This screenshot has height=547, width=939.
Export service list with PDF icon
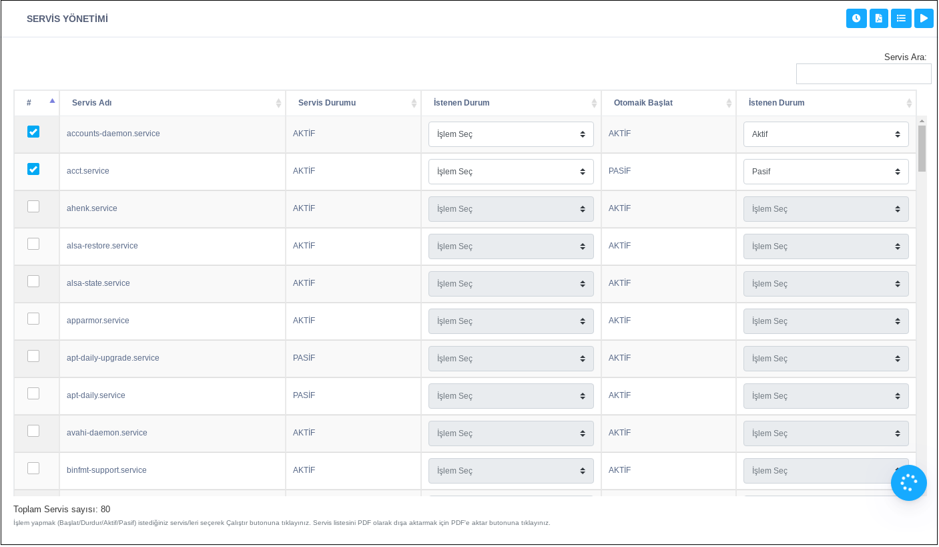pos(879,19)
